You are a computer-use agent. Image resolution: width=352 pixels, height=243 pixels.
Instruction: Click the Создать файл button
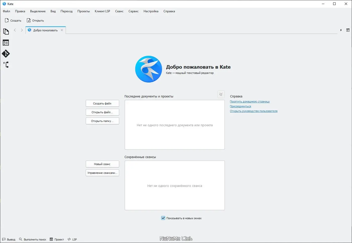click(x=102, y=103)
